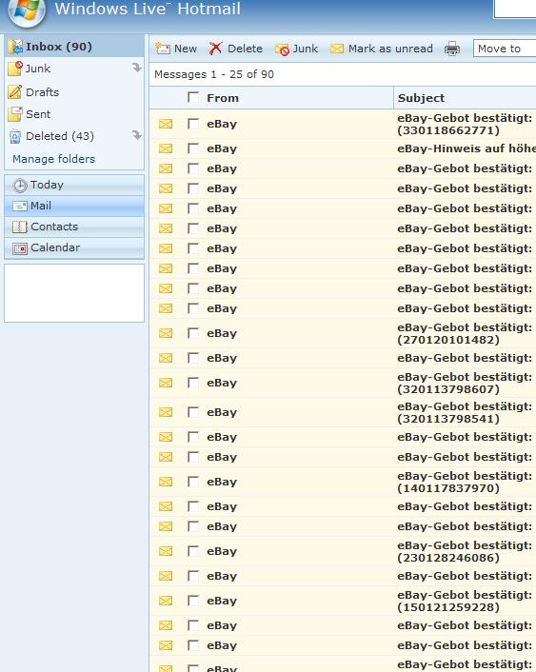Click envelope icon of eBay-Hinweis message
The height and width of the screenshot is (672, 536).
pyautogui.click(x=166, y=148)
